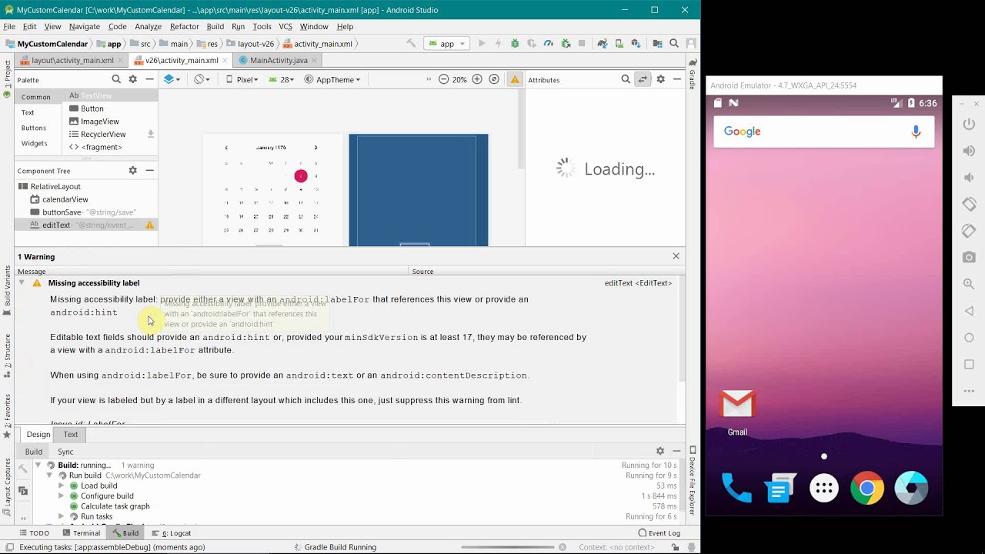Tap the emulator Overview square button
Image resolution: width=985 pixels, height=554 pixels.
[969, 364]
